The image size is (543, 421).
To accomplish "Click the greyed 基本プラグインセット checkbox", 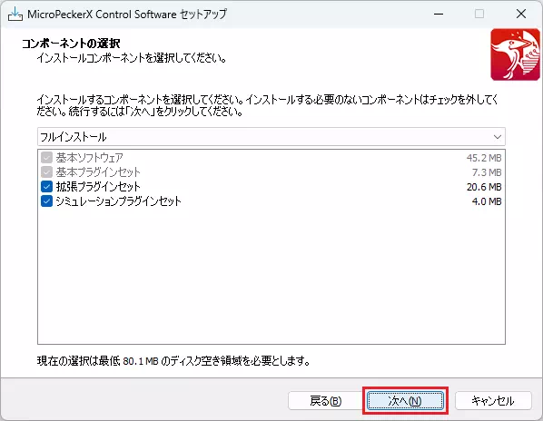I will (46, 171).
